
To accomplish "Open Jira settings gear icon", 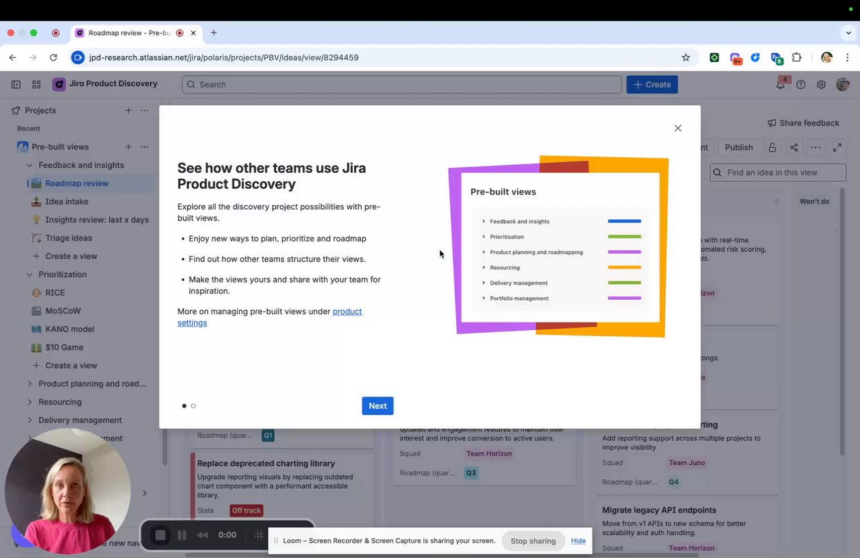I will [821, 85].
